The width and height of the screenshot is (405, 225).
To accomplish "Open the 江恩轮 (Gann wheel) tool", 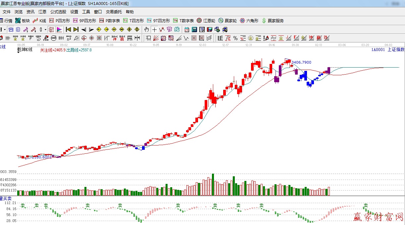I will tap(206, 21).
